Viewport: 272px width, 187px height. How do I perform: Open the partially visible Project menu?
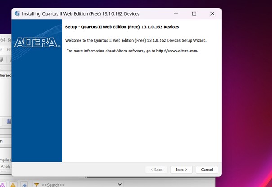9,50
